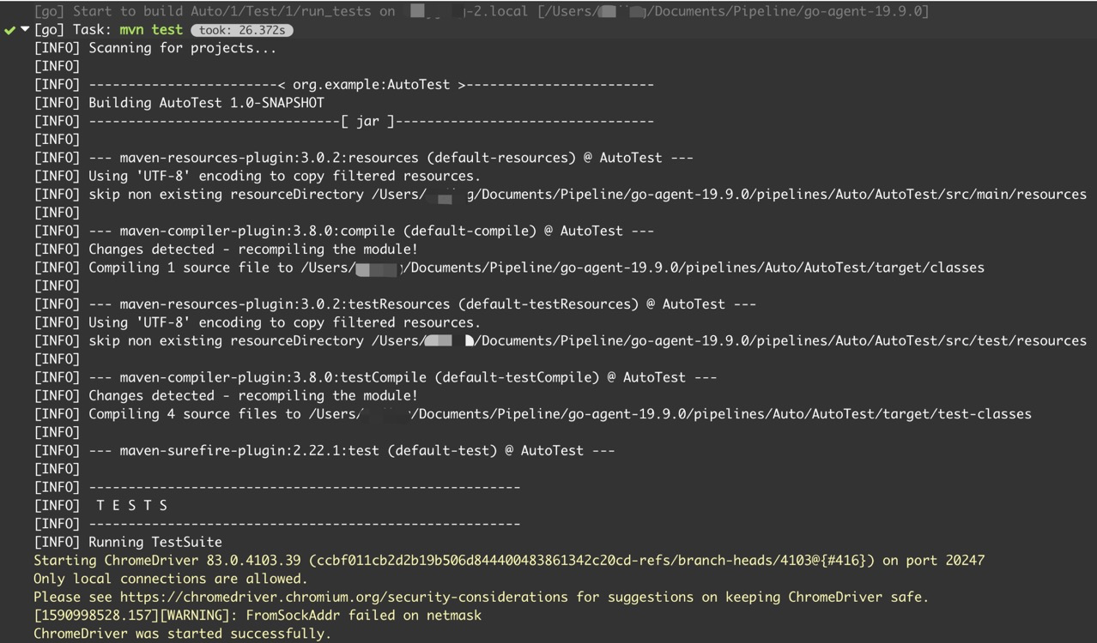
Task: Click the 'T E S T S' heading line
Action: pyautogui.click(x=131, y=505)
